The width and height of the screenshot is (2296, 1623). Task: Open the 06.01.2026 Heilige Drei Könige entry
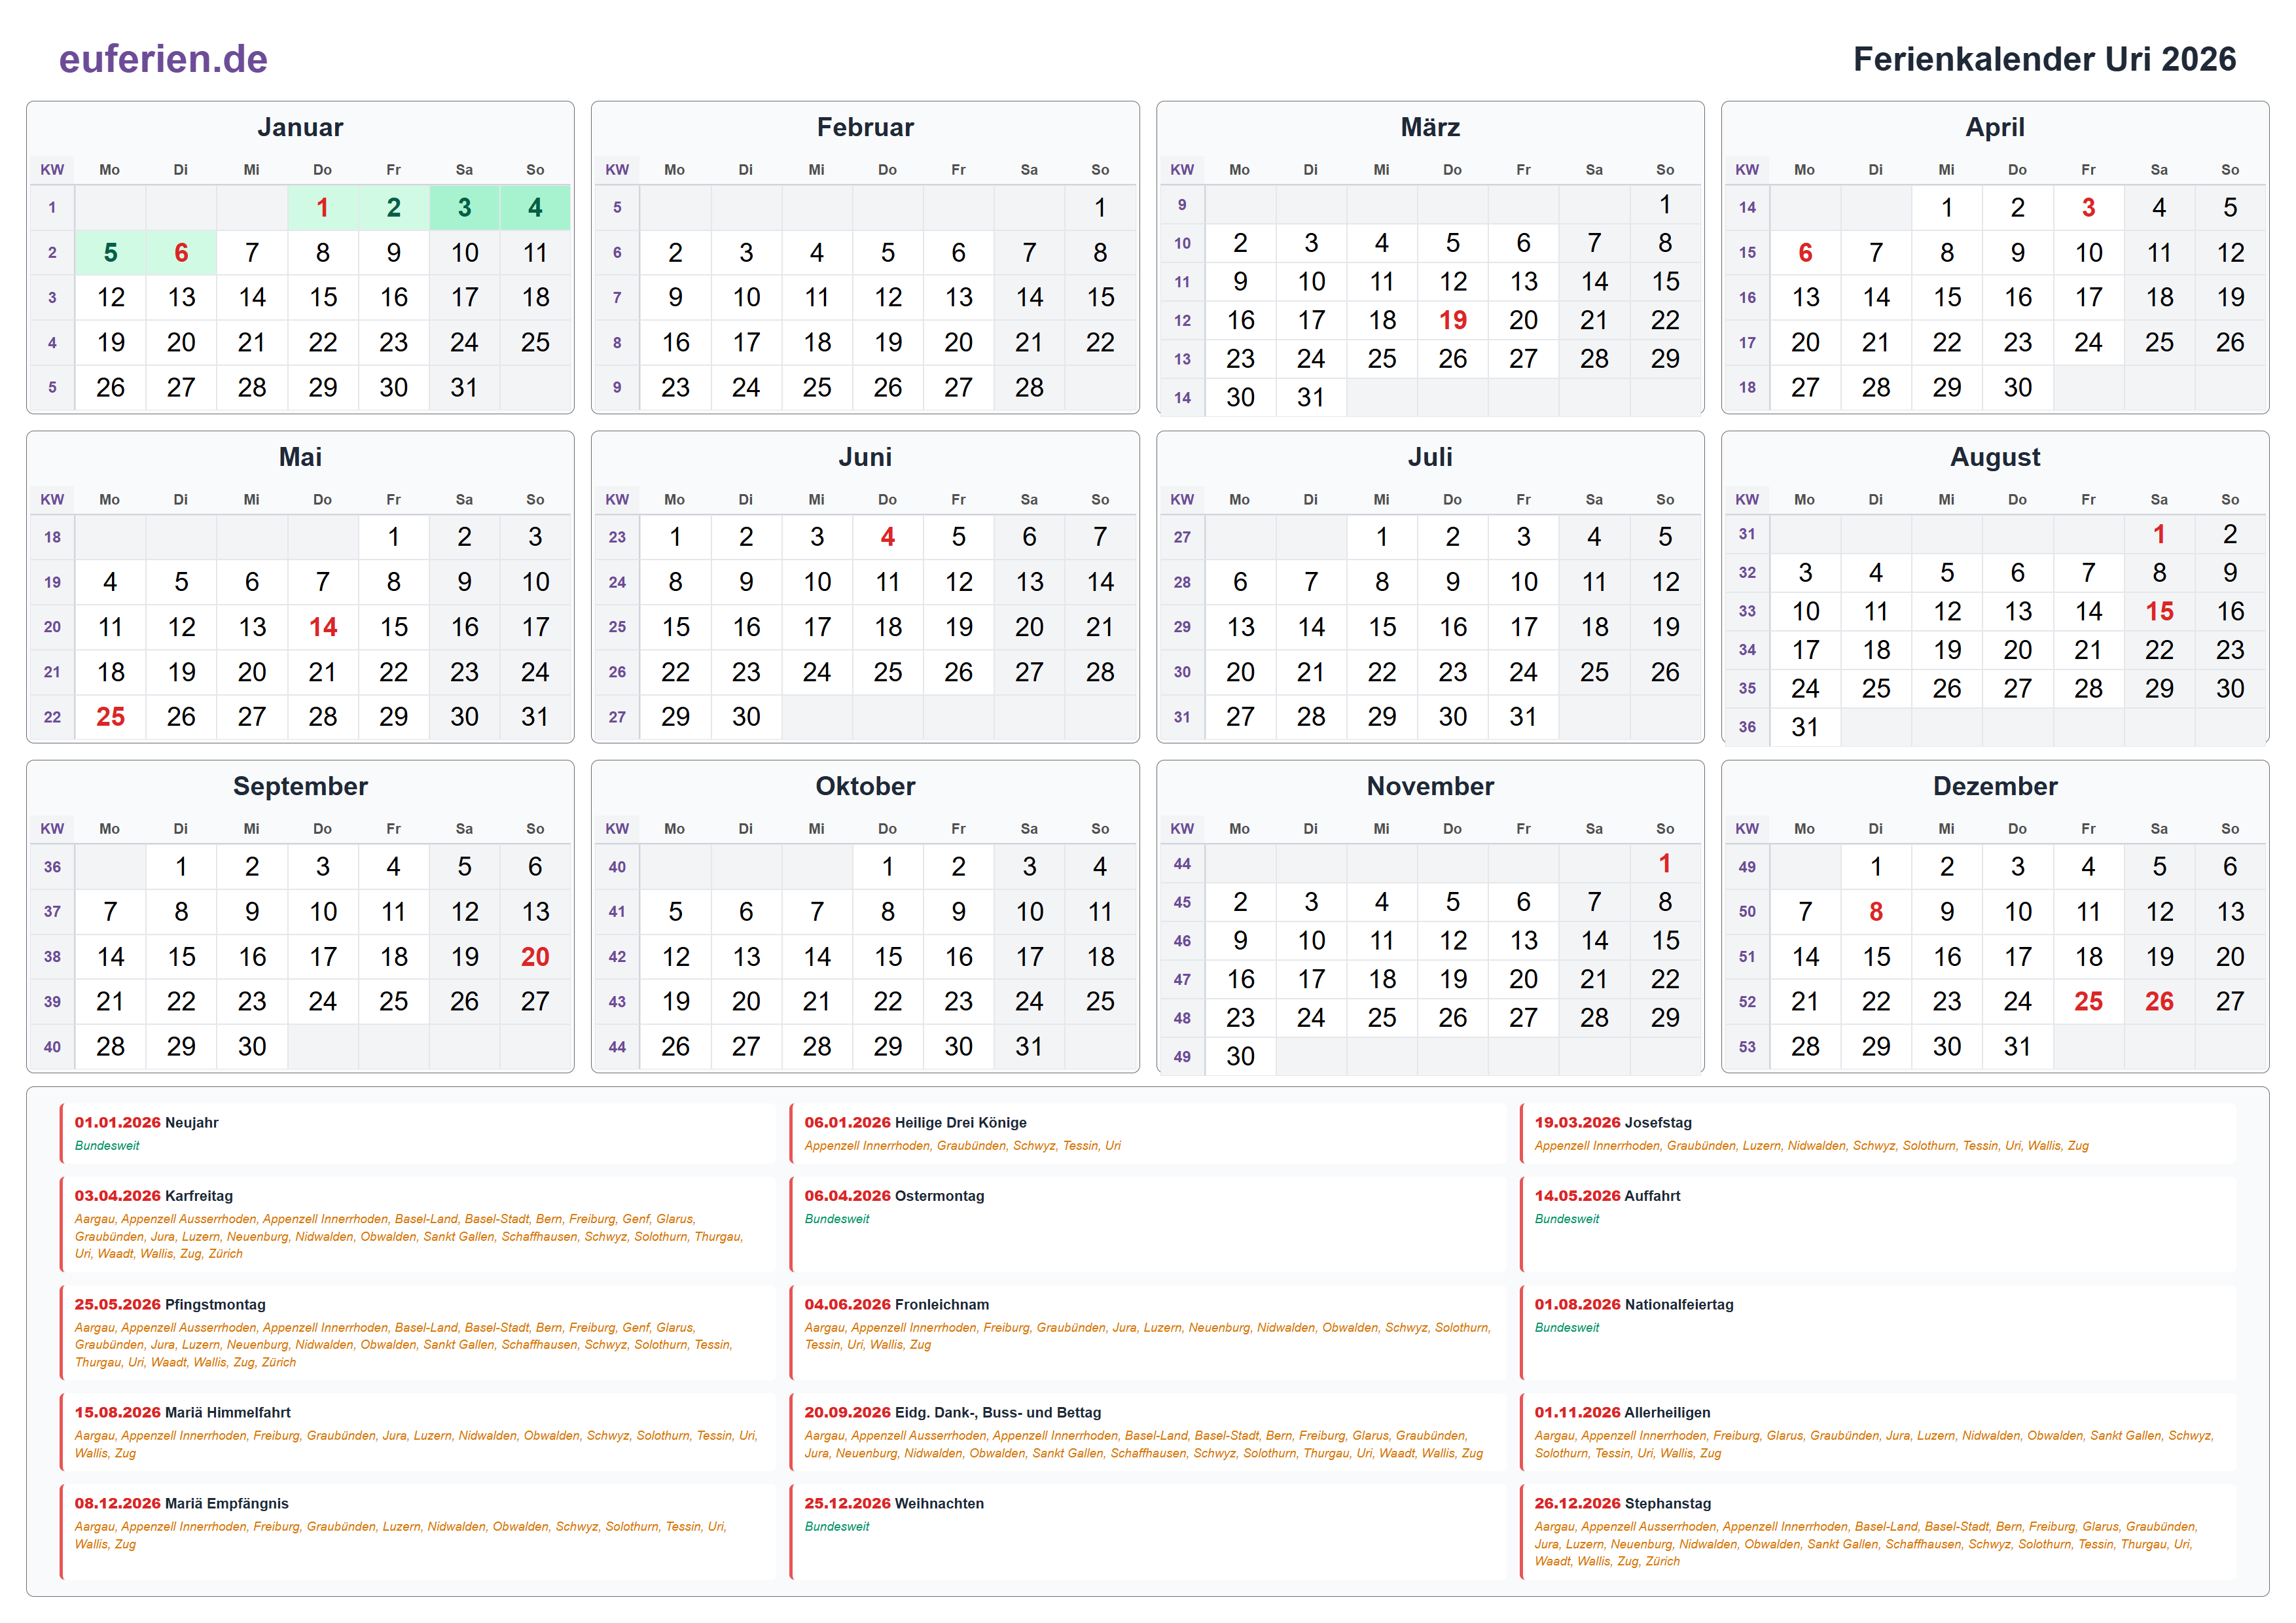click(1148, 1133)
